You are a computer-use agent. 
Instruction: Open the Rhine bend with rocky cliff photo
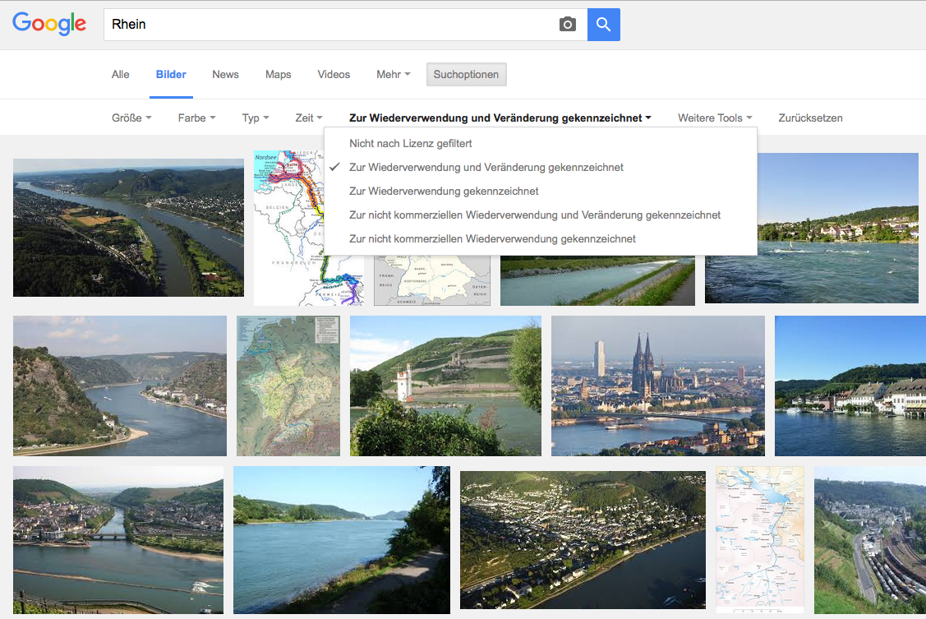(120, 386)
